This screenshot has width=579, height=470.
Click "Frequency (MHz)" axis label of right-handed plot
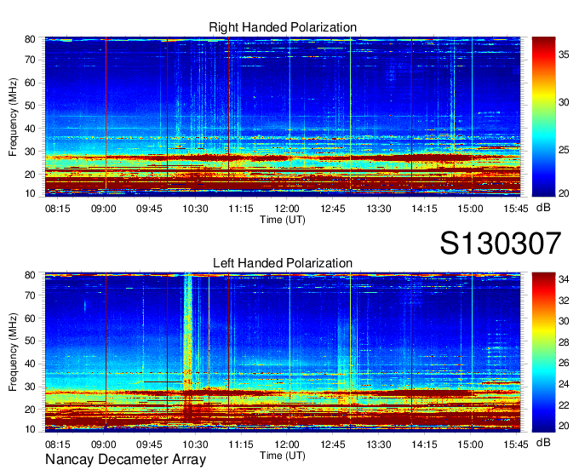click(13, 117)
